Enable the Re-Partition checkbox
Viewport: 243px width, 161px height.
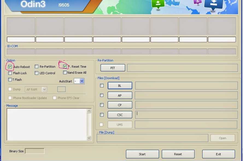pos(37,66)
